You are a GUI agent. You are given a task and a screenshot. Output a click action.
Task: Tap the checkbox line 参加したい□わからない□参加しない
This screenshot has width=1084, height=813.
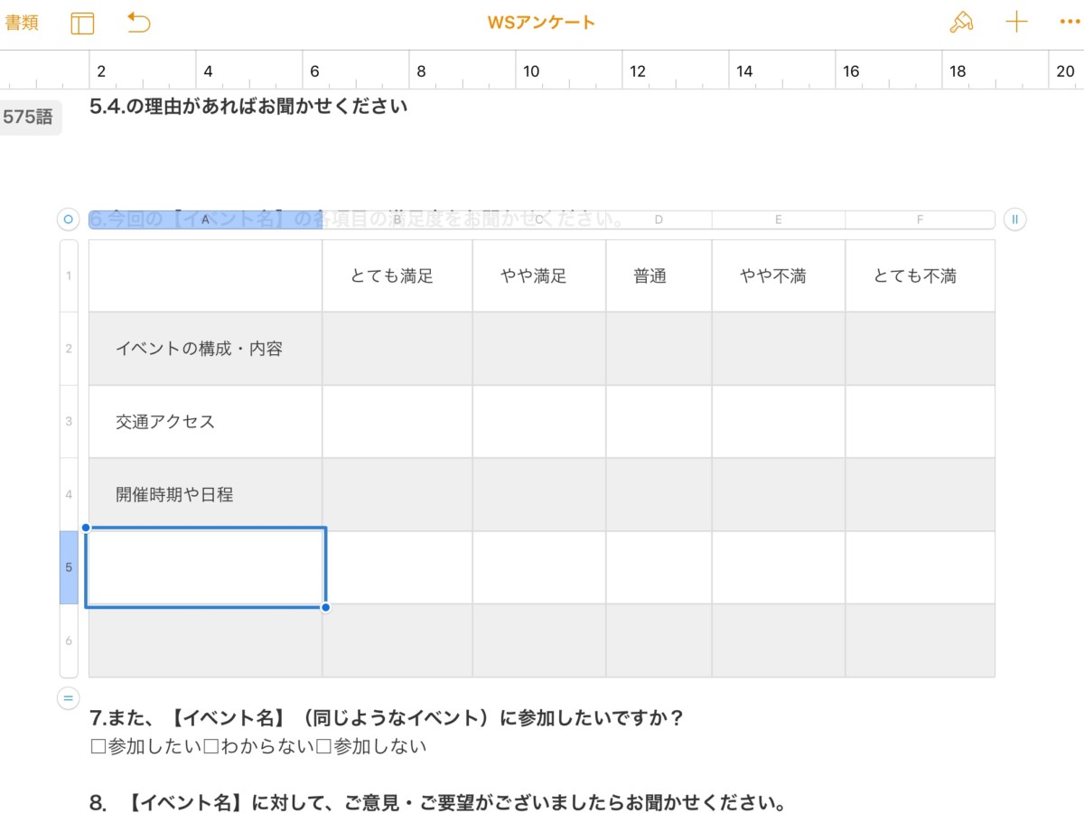pyautogui.click(x=258, y=747)
